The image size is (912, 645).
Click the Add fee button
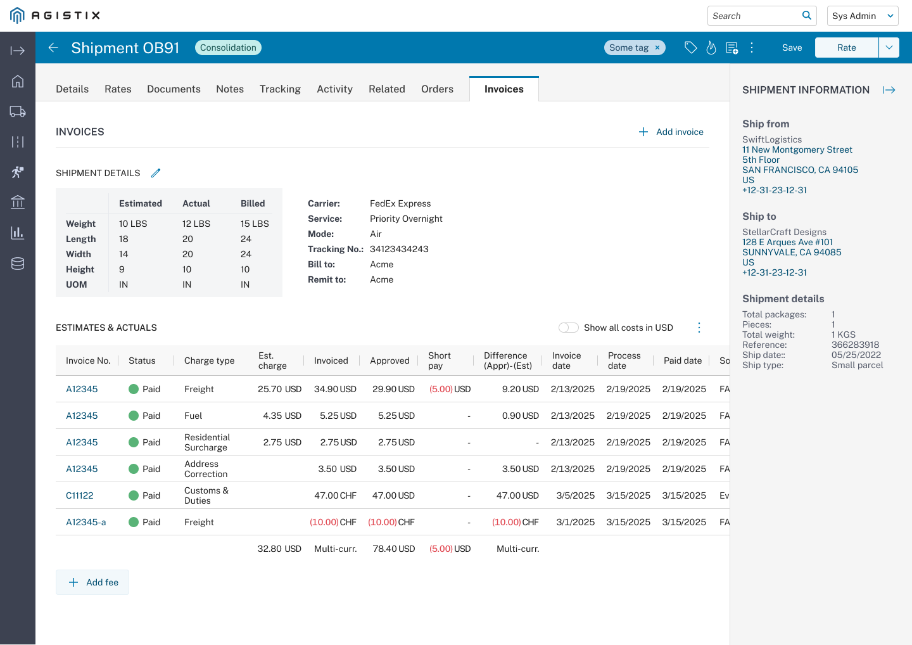(92, 582)
